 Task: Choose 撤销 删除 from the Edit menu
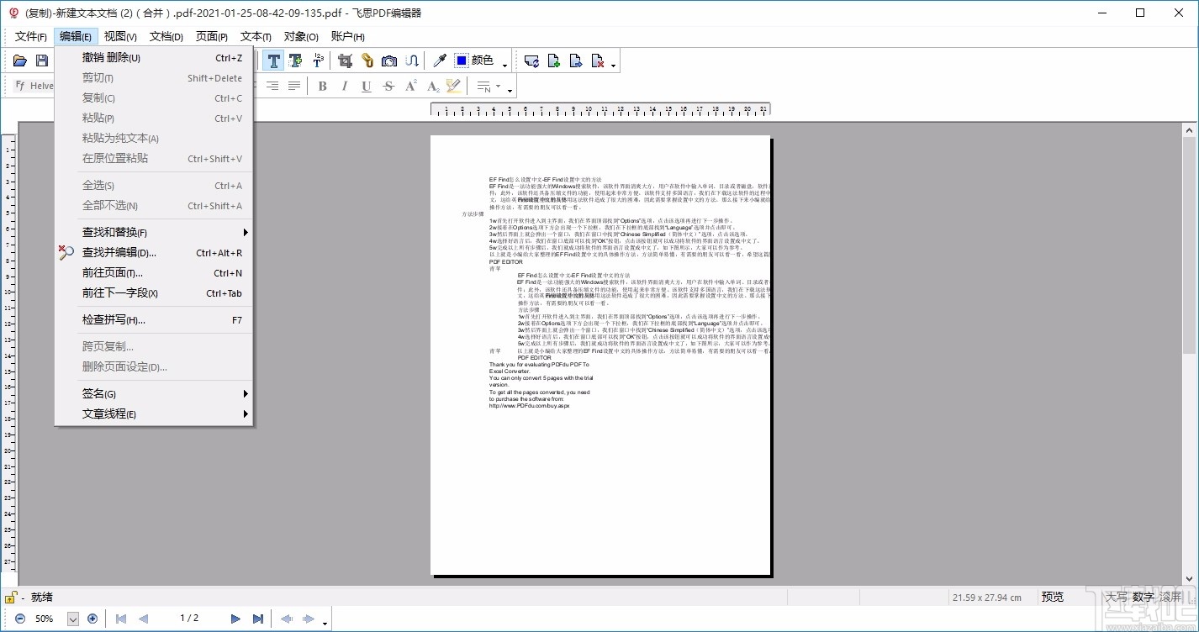pos(154,58)
